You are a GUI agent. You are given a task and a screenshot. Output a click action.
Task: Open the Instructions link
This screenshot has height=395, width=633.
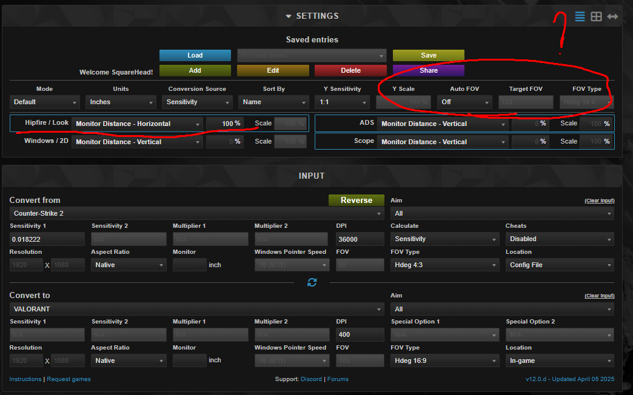[25, 379]
